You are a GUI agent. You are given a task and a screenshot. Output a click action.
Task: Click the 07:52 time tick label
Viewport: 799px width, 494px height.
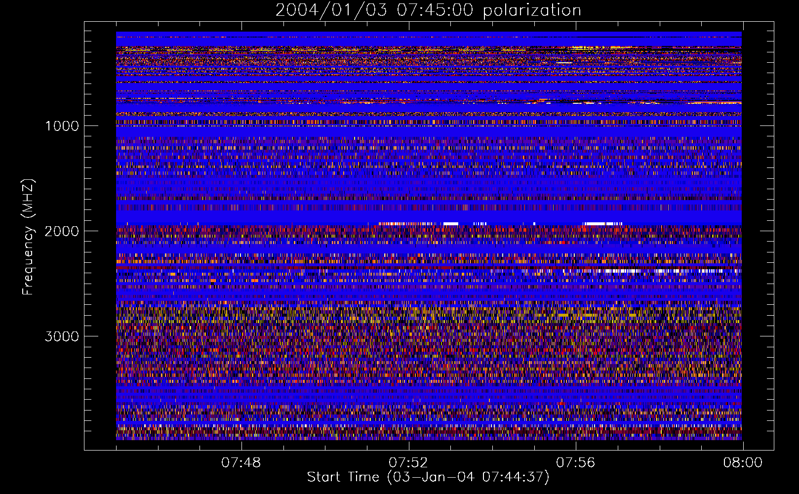[408, 463]
